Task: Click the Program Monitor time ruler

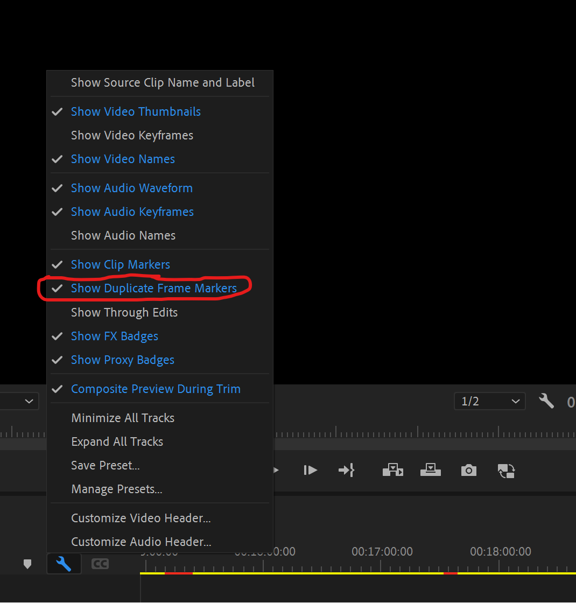Action: pyautogui.click(x=425, y=432)
